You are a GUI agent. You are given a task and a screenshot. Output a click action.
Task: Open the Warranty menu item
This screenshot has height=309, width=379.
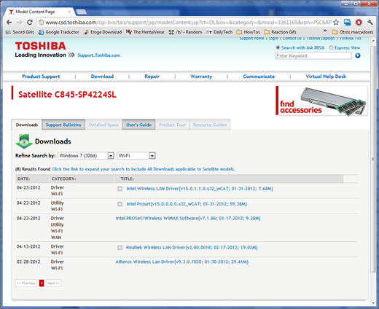201,77
